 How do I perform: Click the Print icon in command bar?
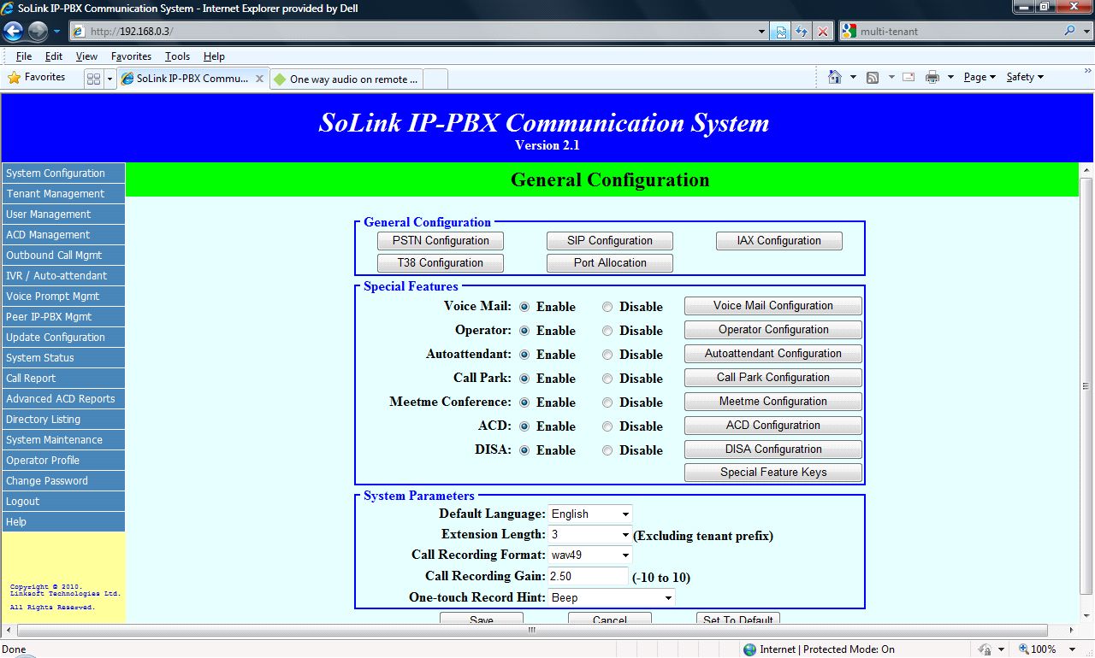tap(932, 77)
